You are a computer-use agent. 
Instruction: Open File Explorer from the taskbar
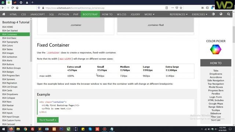tap(18, 129)
